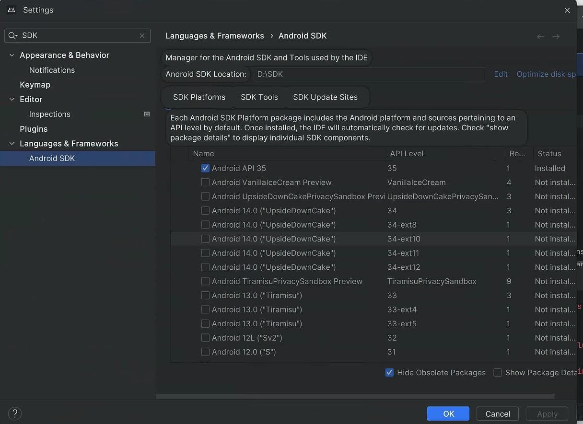Viewport: 583px width, 424px height.
Task: Click the horizontal scrollbar at bottom
Action: point(355,396)
